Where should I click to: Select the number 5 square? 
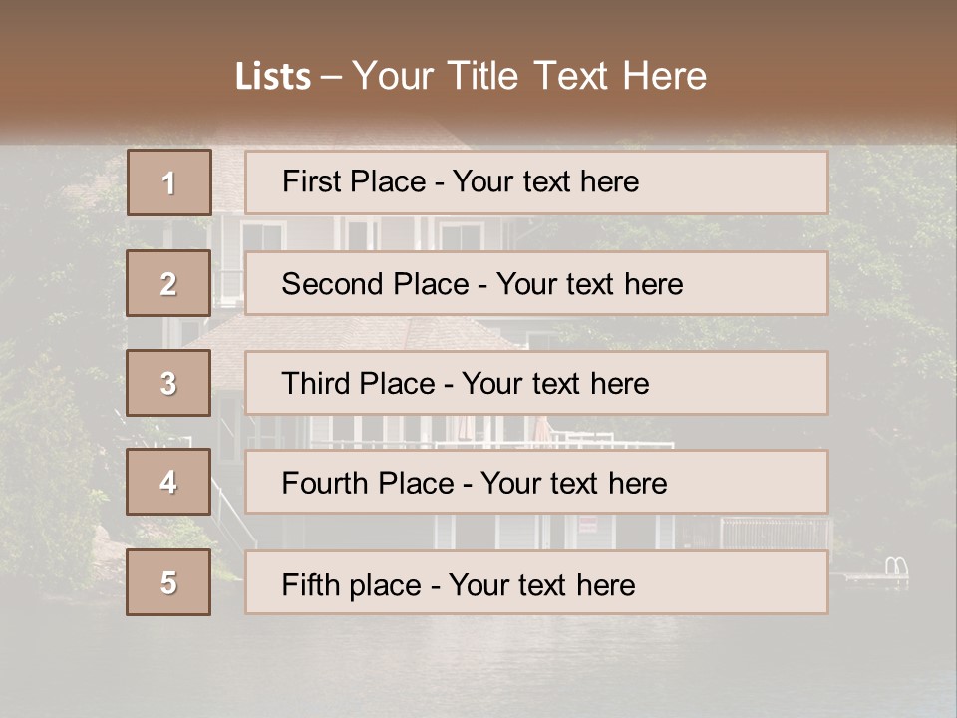click(168, 583)
